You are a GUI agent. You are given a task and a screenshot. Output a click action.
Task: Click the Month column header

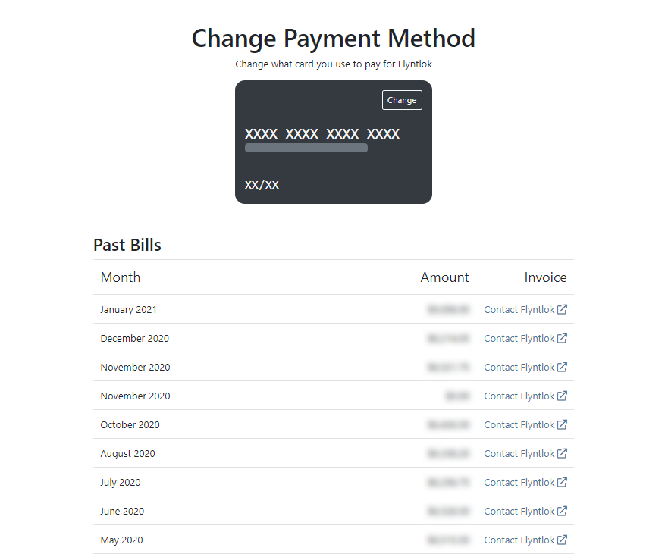pos(121,277)
